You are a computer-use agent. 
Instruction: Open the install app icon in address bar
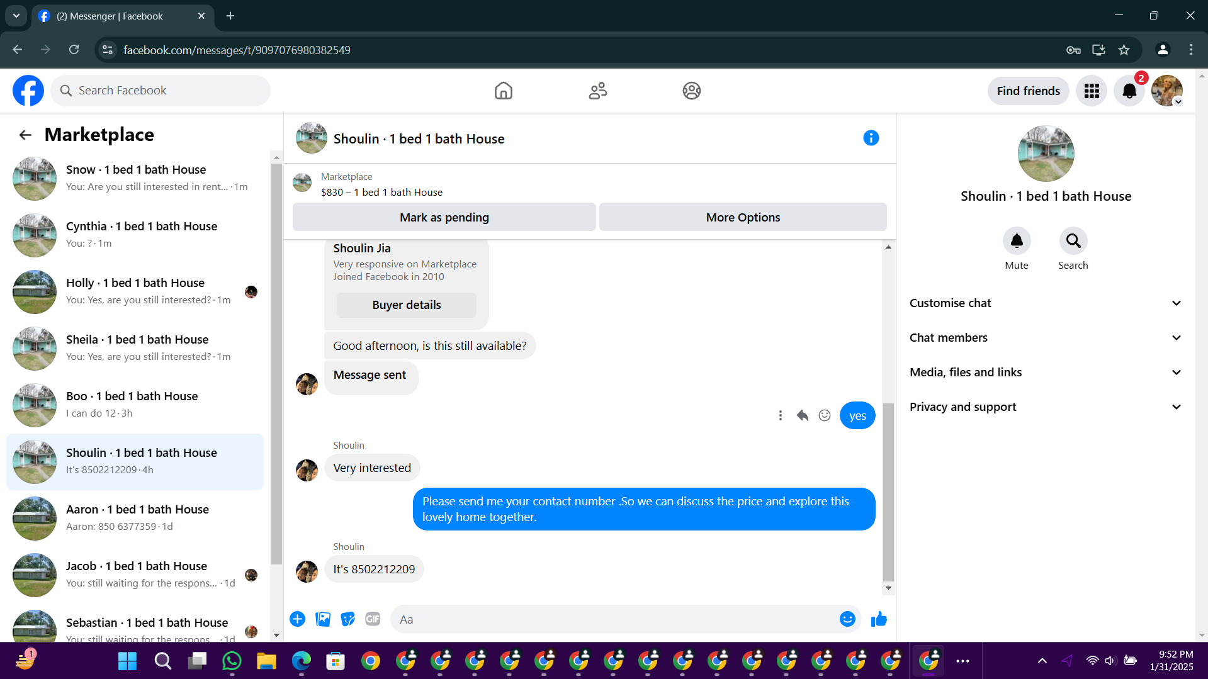click(1098, 50)
